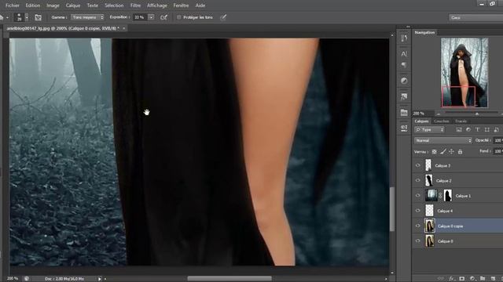Image resolution: width=503 pixels, height=282 pixels.
Task: Filter layers by shape layers icon
Action: (487, 130)
